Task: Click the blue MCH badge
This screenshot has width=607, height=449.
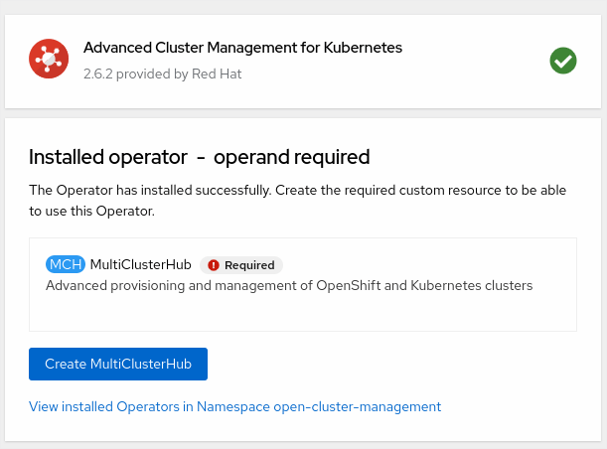Action: tap(66, 264)
